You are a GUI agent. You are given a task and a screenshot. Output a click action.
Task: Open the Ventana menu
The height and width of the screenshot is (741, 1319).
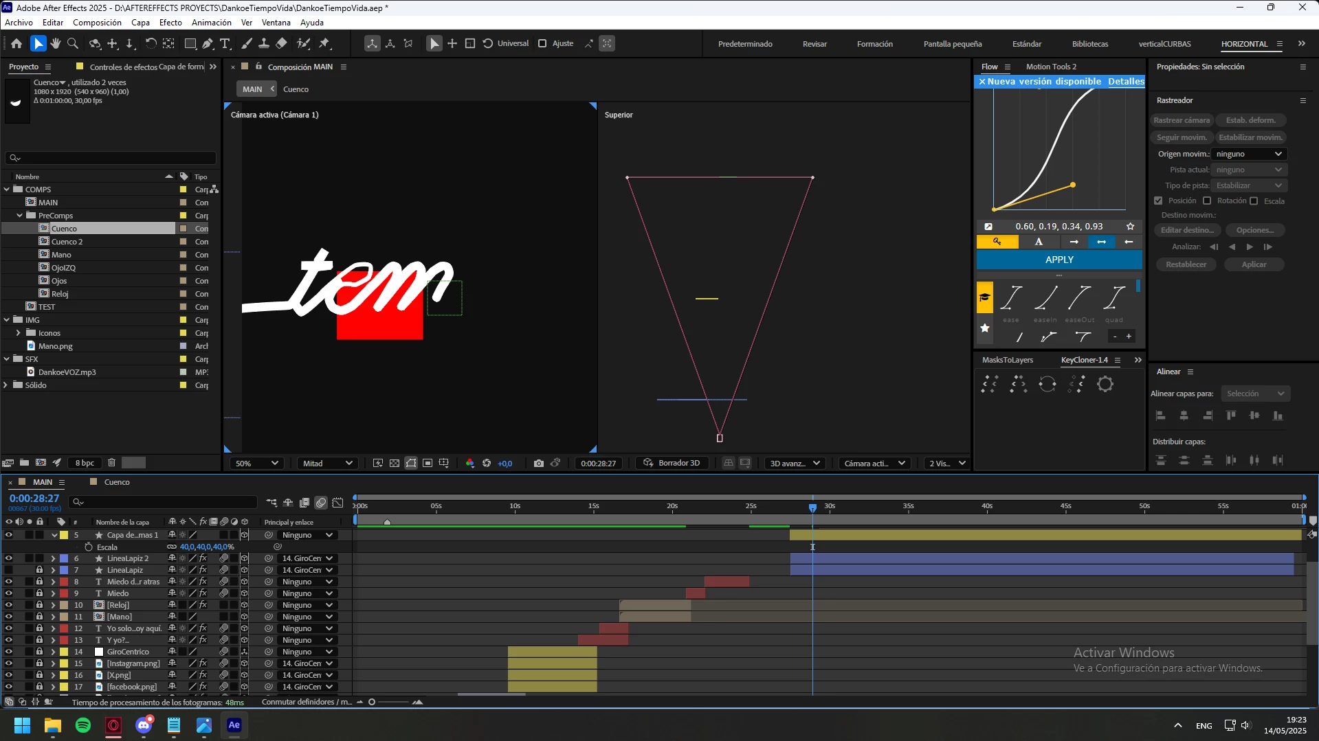(276, 23)
